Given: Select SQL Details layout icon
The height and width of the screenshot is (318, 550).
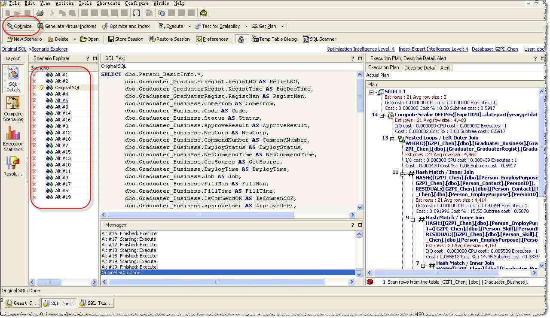Looking at the screenshot, I should click(x=13, y=79).
